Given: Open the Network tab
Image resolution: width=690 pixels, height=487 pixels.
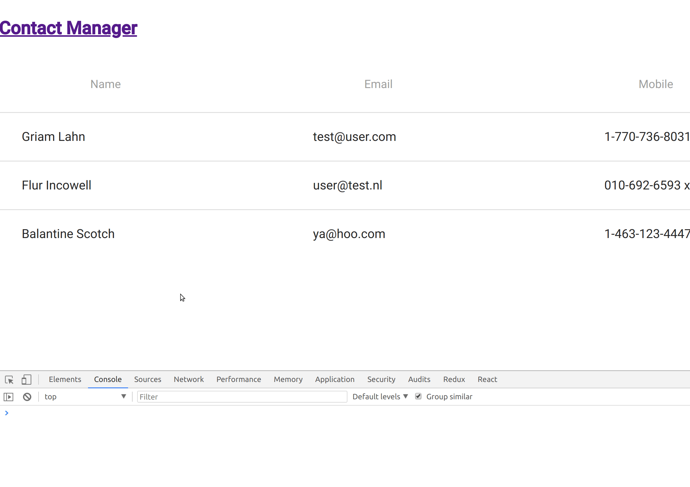Looking at the screenshot, I should pos(189,380).
